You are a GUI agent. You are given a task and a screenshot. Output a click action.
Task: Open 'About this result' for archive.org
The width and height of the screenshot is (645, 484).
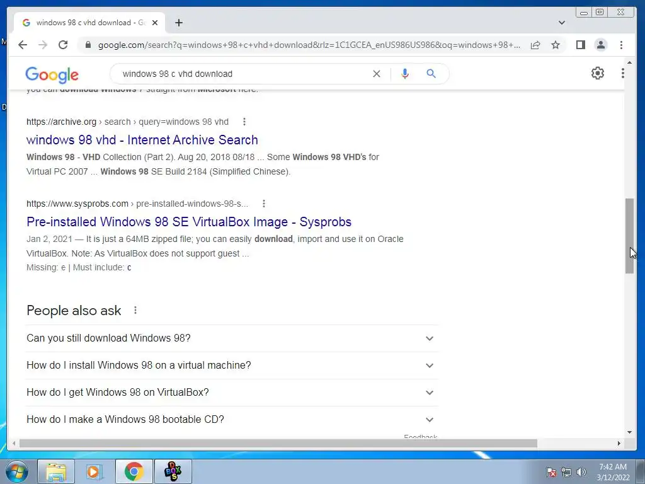[244, 122]
